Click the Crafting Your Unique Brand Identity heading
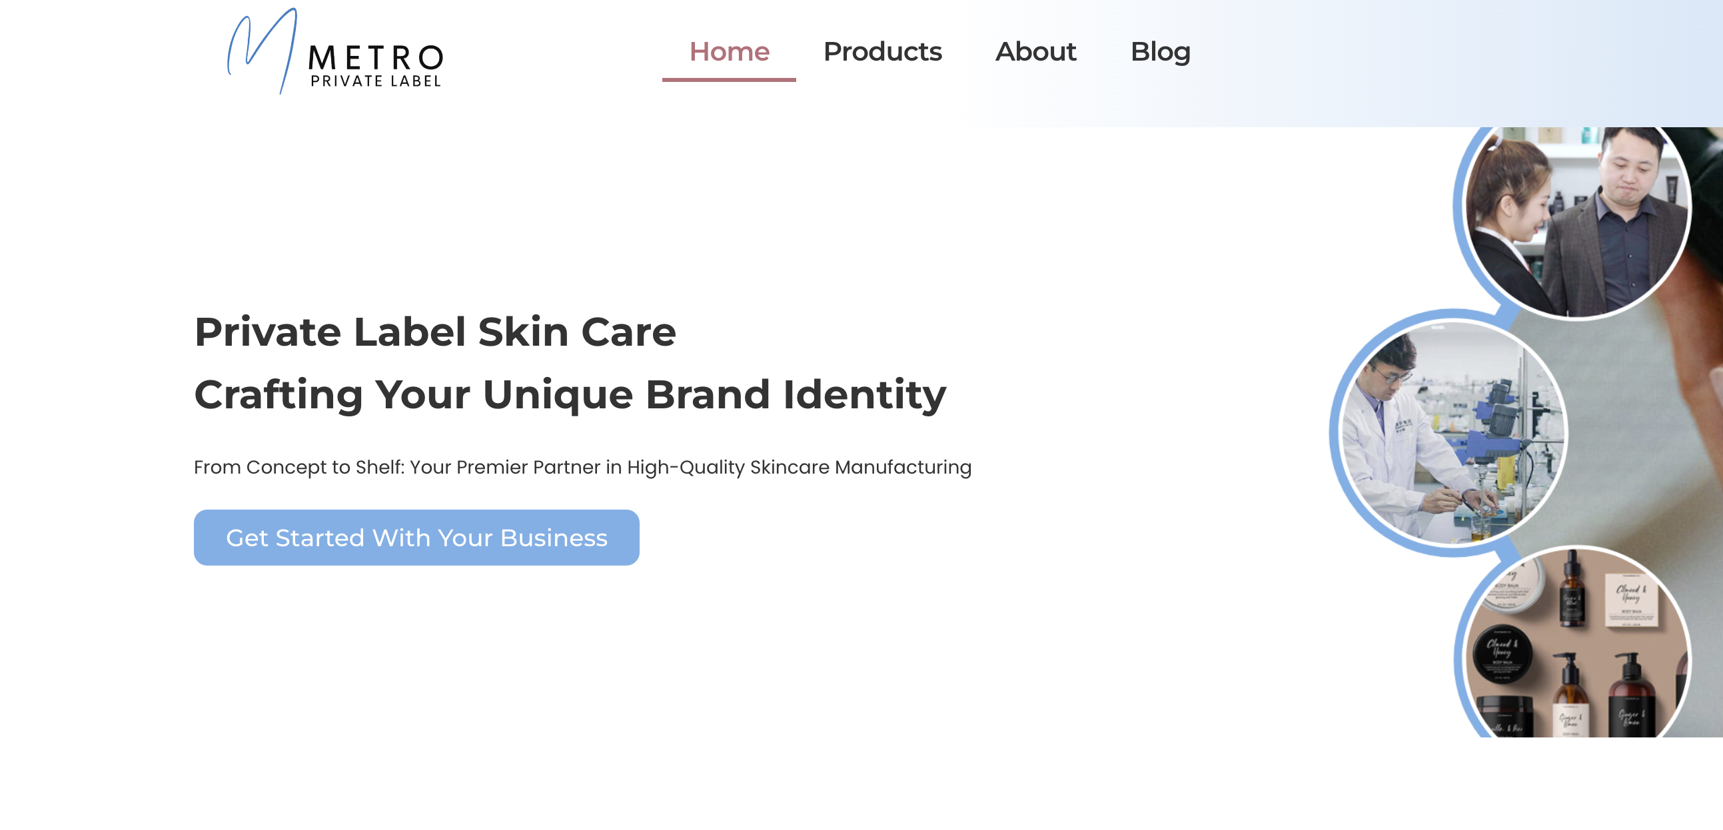This screenshot has width=1723, height=830. [x=570, y=394]
